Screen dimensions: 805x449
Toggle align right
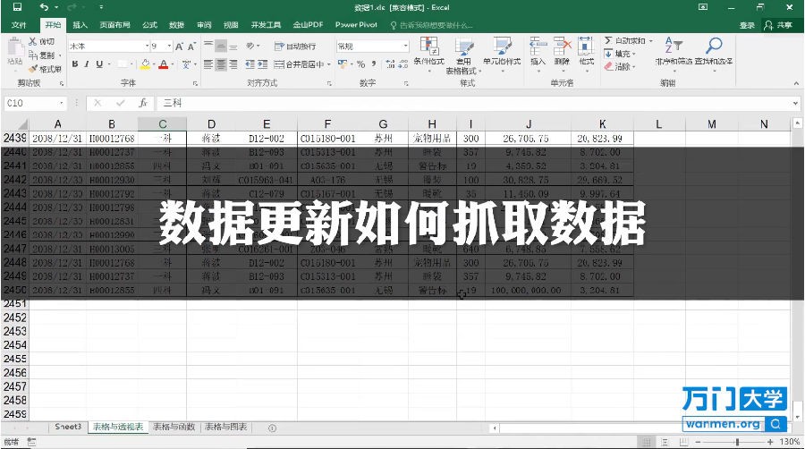[233, 64]
